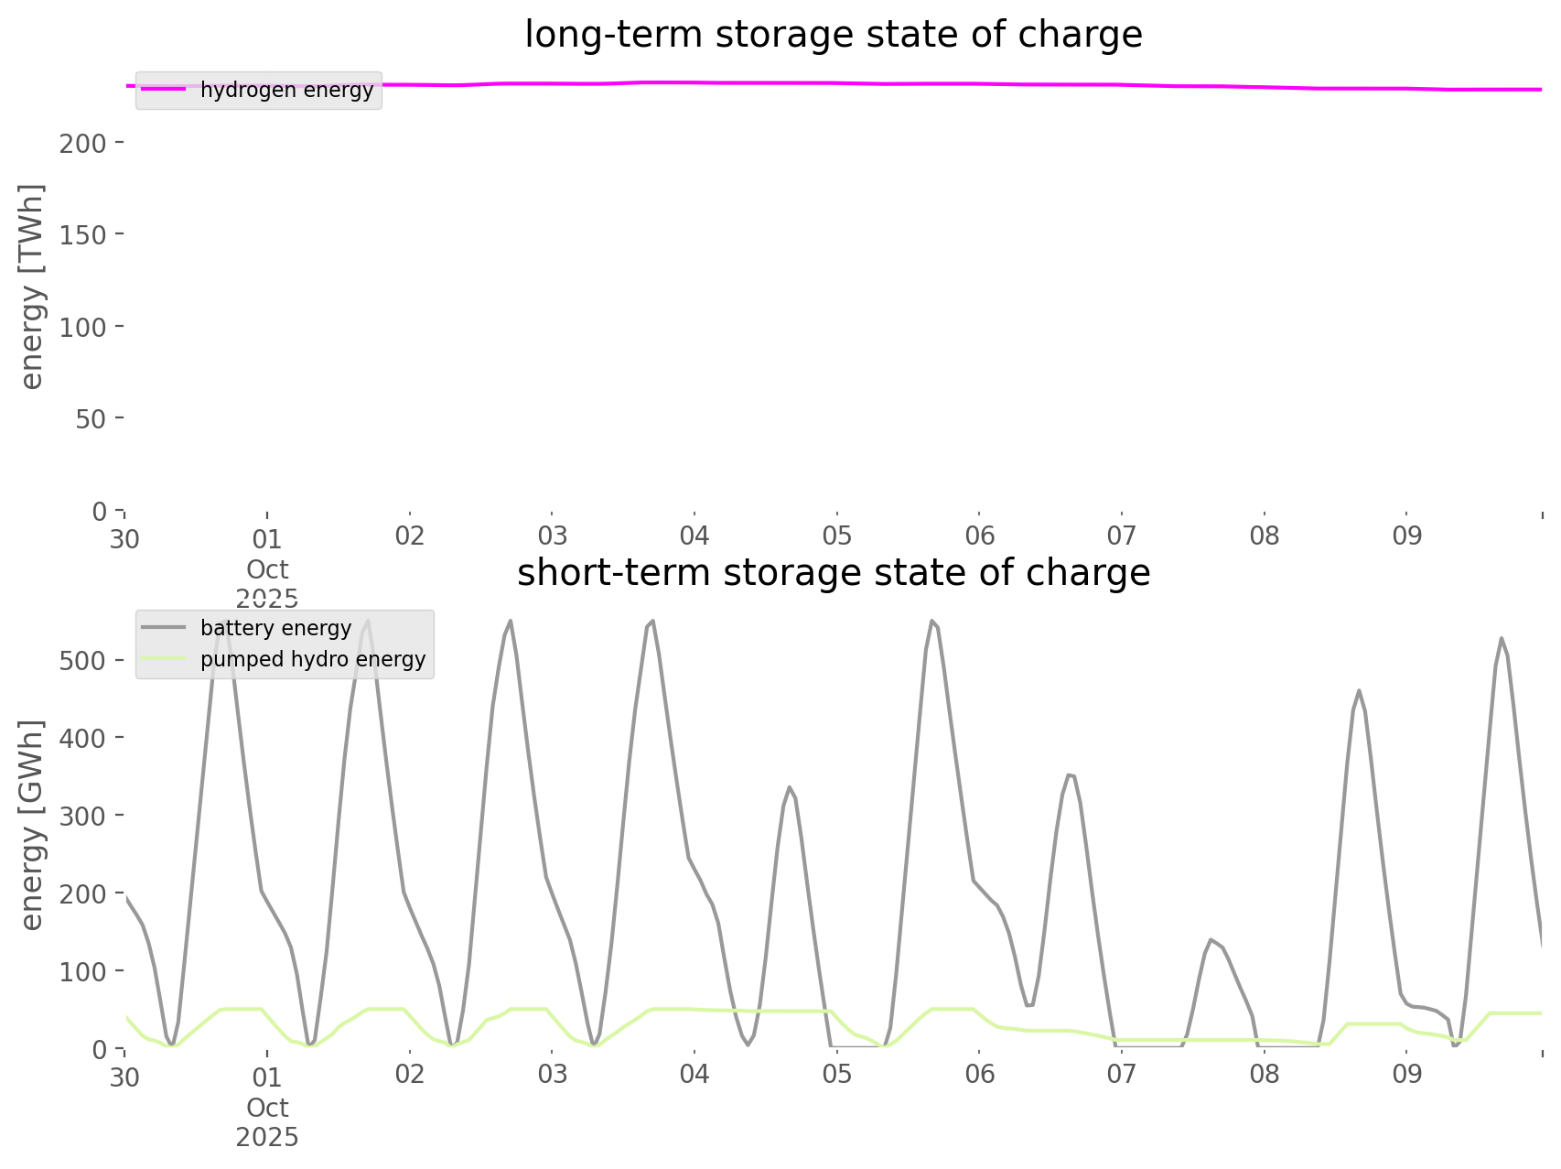Select the "pumped hydro energy" legend label

(313, 659)
